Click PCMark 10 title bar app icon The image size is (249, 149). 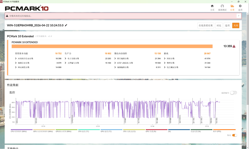[1, 1]
